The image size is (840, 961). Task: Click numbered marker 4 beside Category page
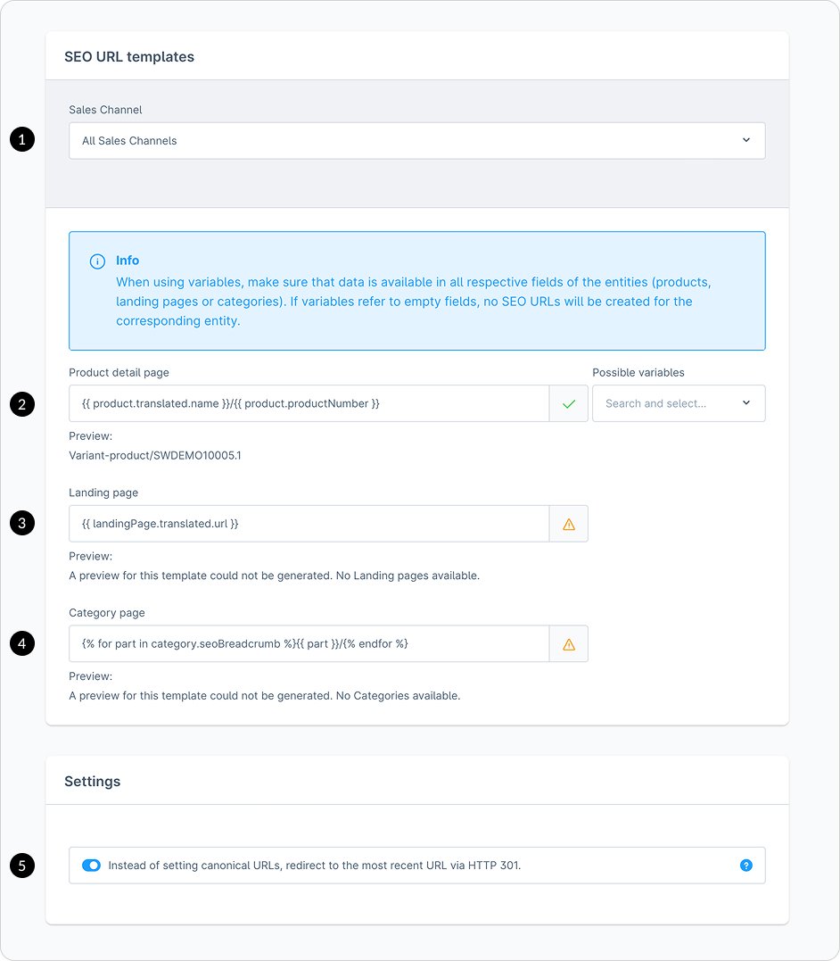click(x=22, y=643)
